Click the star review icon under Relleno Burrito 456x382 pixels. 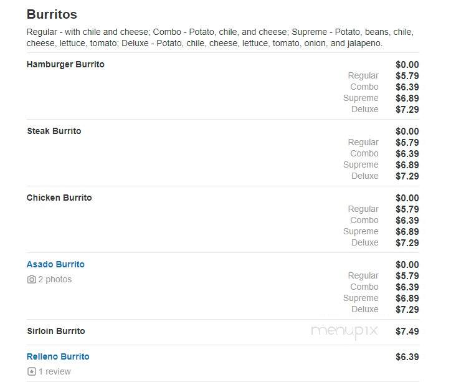coord(31,371)
